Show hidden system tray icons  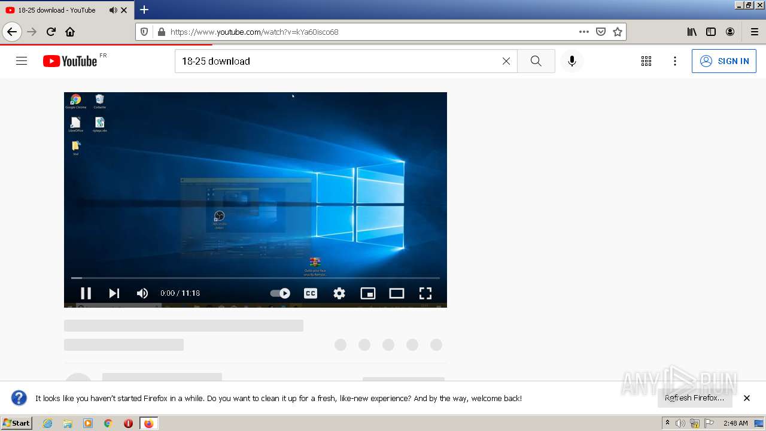click(x=667, y=423)
